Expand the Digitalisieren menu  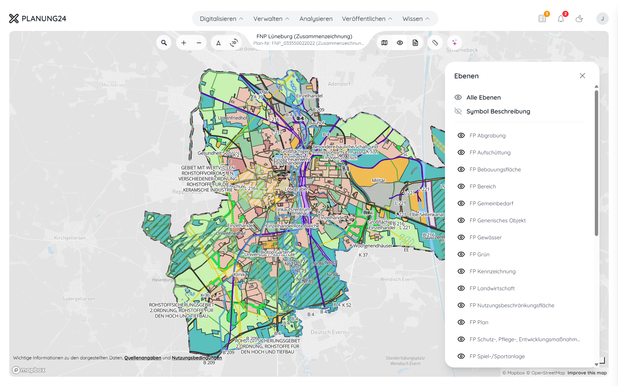[221, 19]
